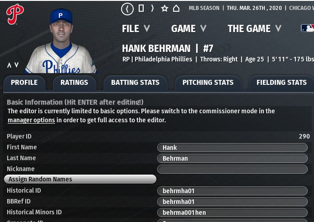Click the star bookmark icon
This screenshot has width=314, height=222.
click(164, 9)
